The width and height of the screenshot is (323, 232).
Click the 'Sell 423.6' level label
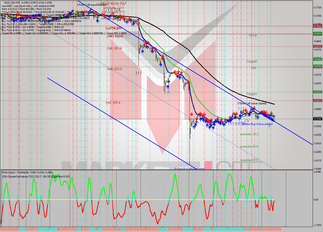point(114,69)
